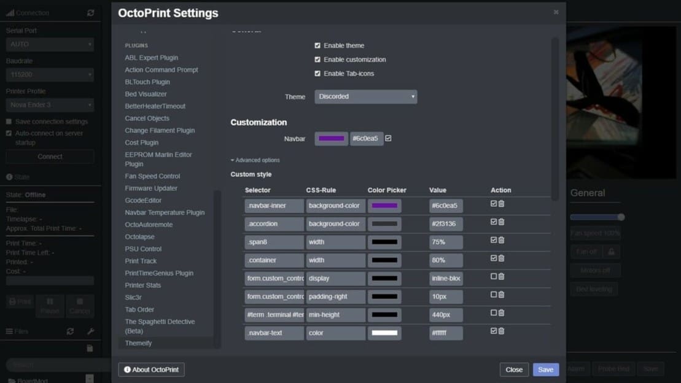681x383 pixels.
Task: Click the Motors off button
Action: coord(595,270)
